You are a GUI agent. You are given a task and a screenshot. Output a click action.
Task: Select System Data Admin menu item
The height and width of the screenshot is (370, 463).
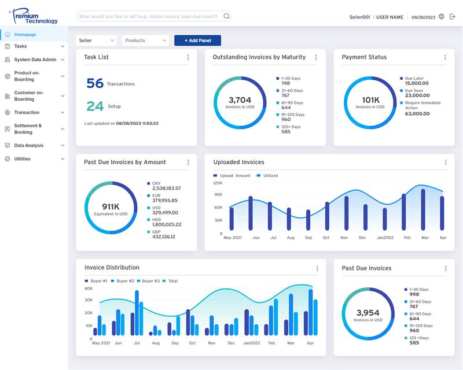[35, 60]
